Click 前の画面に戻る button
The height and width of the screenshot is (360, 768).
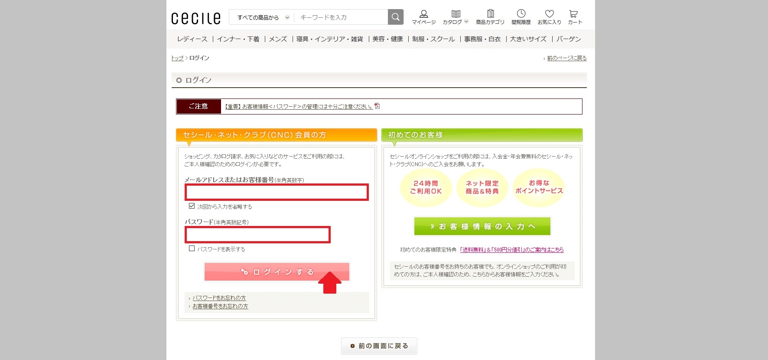379,346
